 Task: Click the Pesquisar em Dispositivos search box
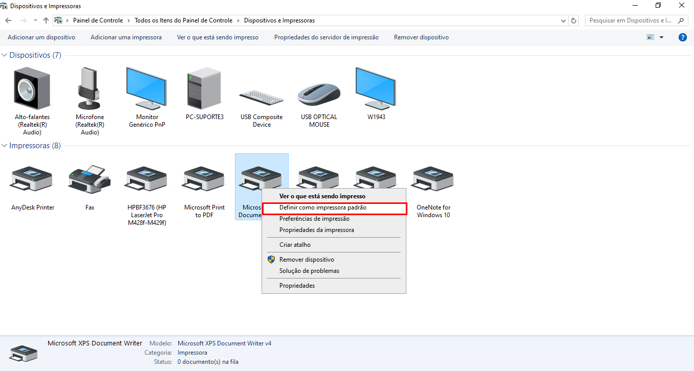[633, 20]
